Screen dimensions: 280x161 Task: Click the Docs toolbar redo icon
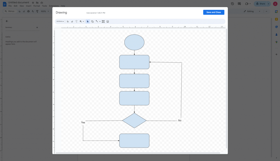coord(24,11)
